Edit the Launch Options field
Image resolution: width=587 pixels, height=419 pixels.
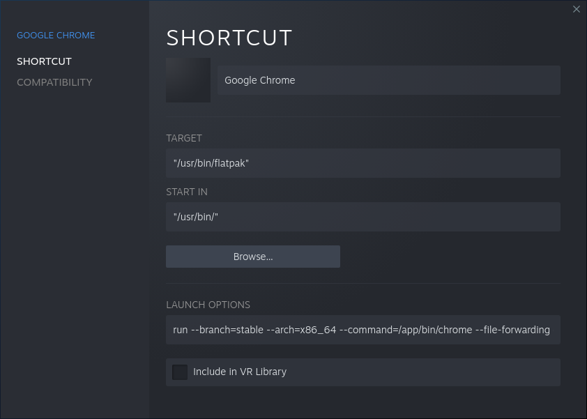(x=363, y=330)
